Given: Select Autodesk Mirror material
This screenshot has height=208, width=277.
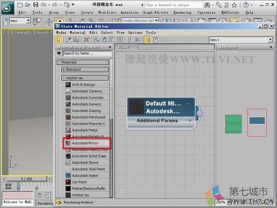Looking at the screenshot, I should pyautogui.click(x=87, y=143).
